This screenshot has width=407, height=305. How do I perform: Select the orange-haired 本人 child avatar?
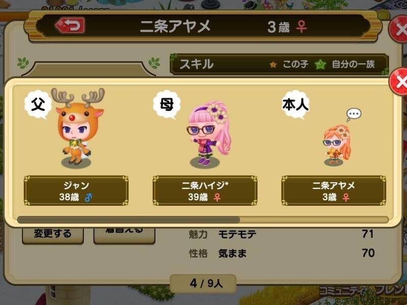337,145
